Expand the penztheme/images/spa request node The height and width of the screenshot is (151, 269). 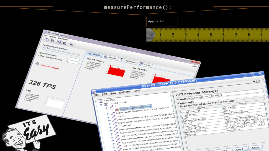[110, 124]
